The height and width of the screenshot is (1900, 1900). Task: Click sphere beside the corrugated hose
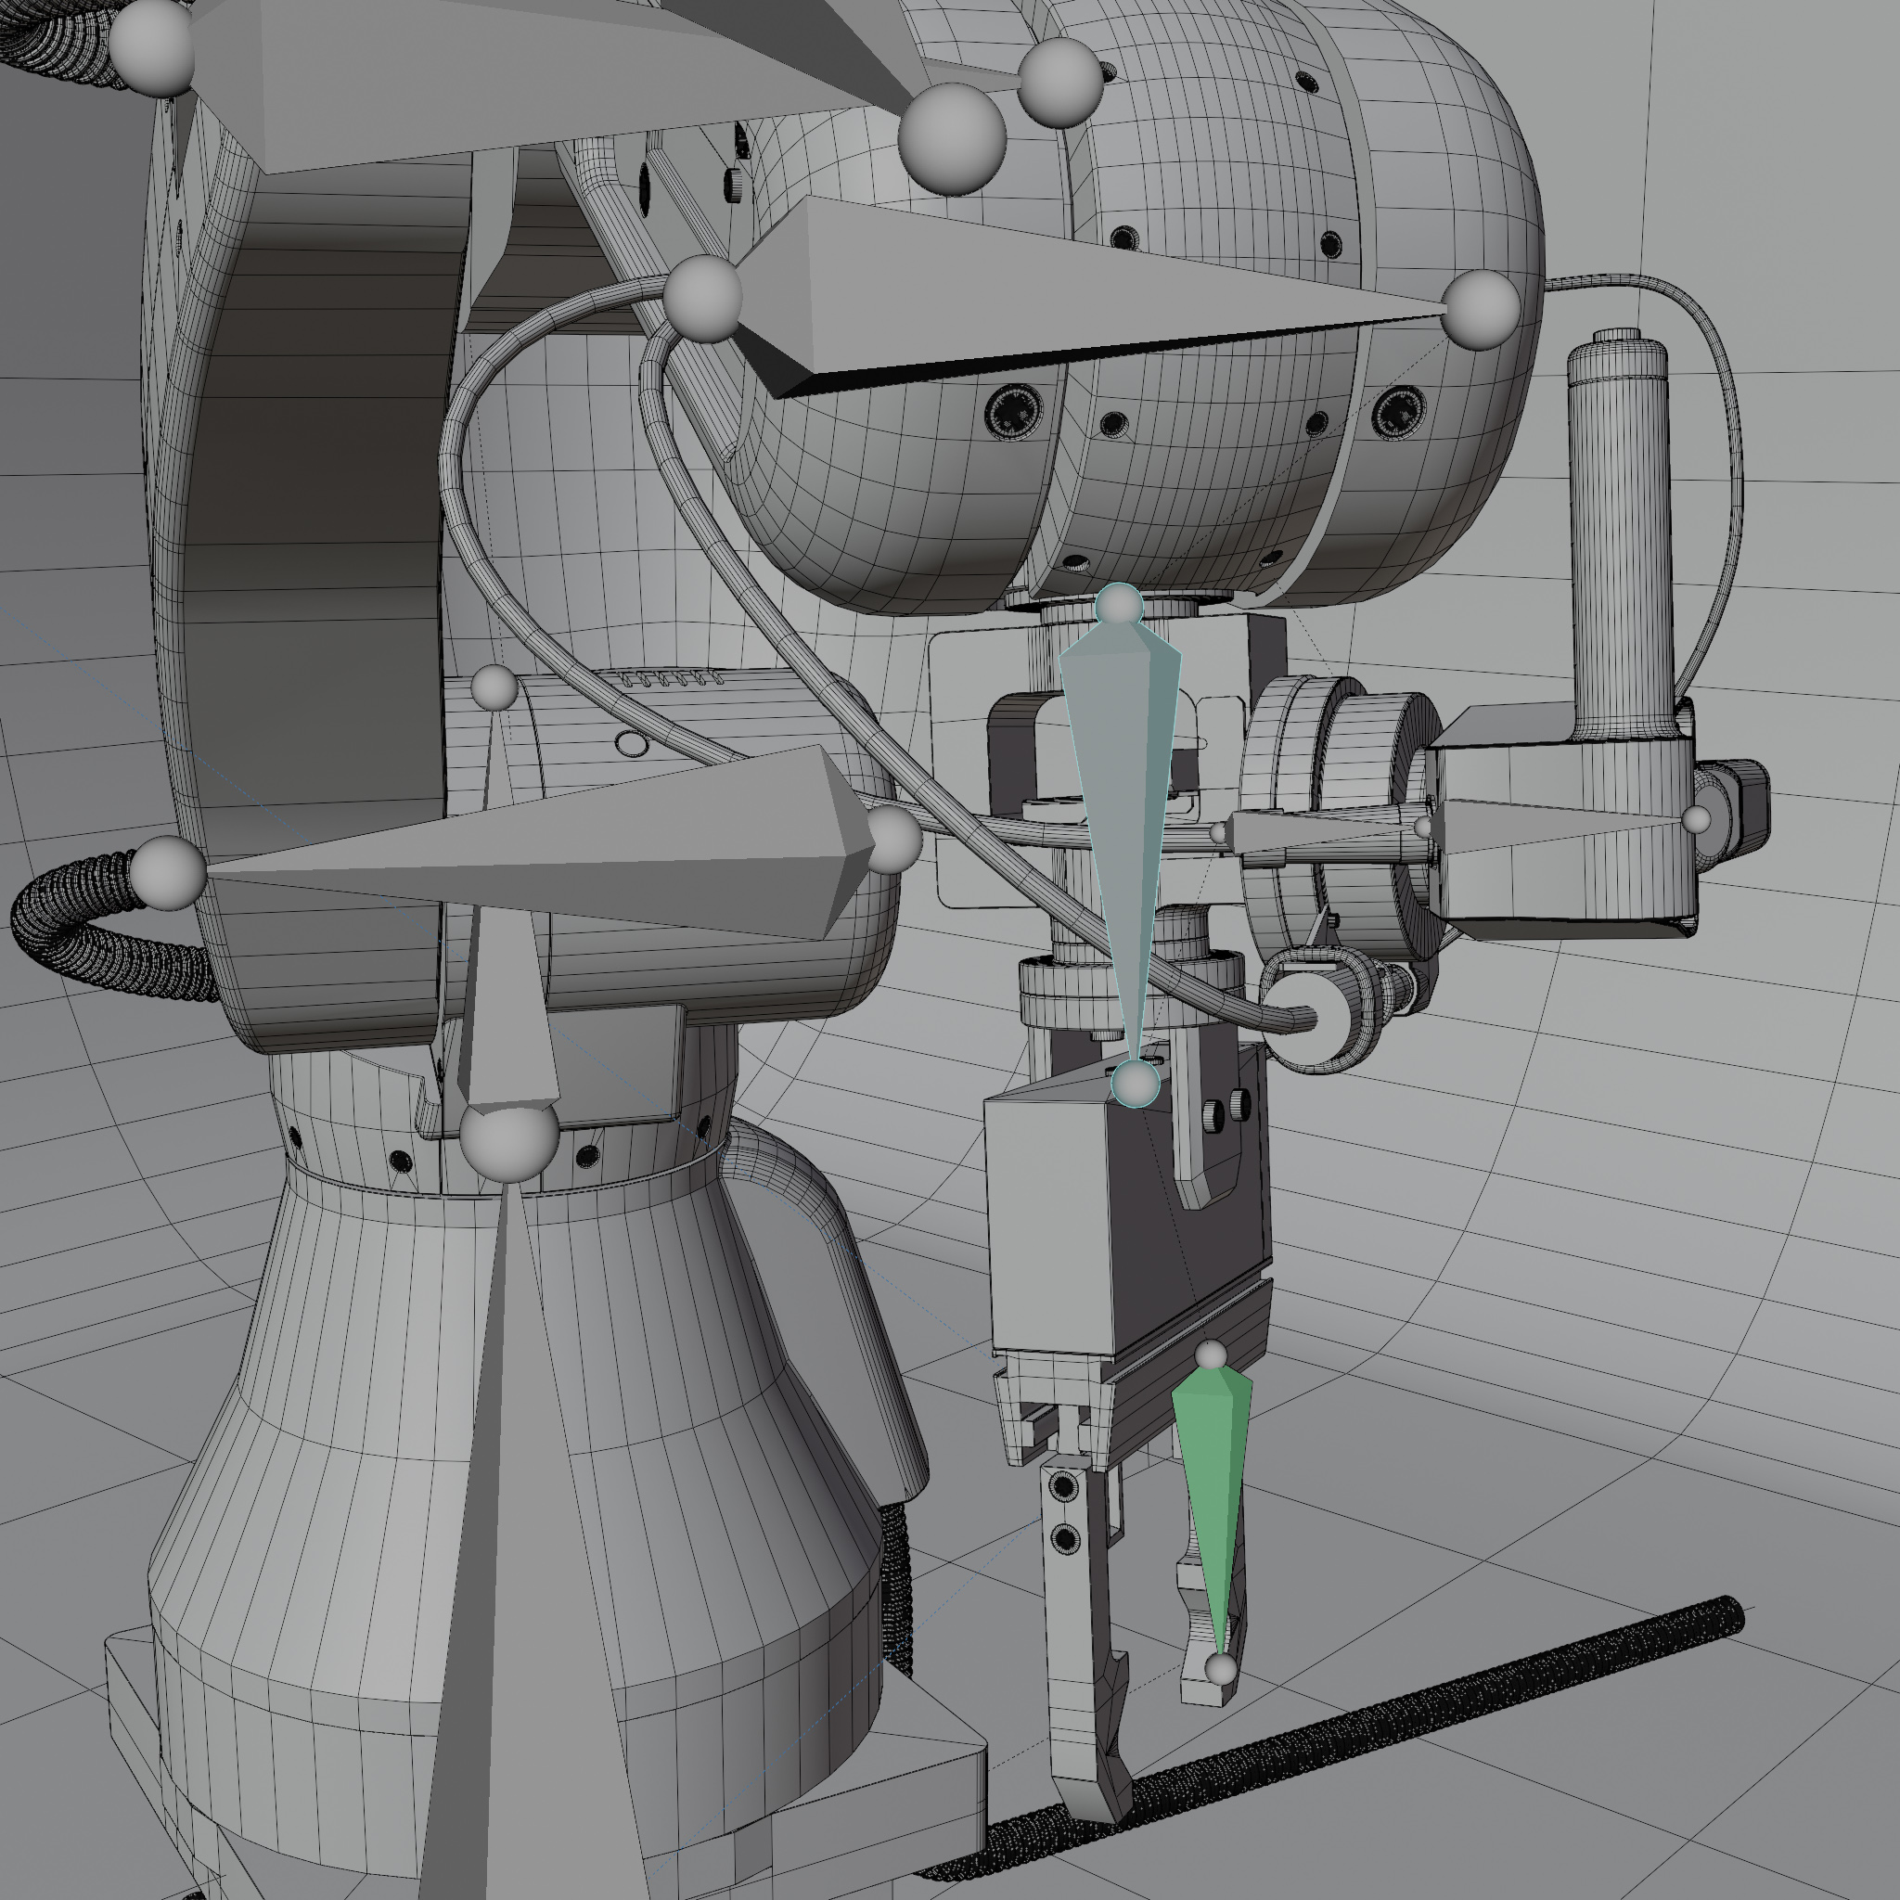(167, 872)
